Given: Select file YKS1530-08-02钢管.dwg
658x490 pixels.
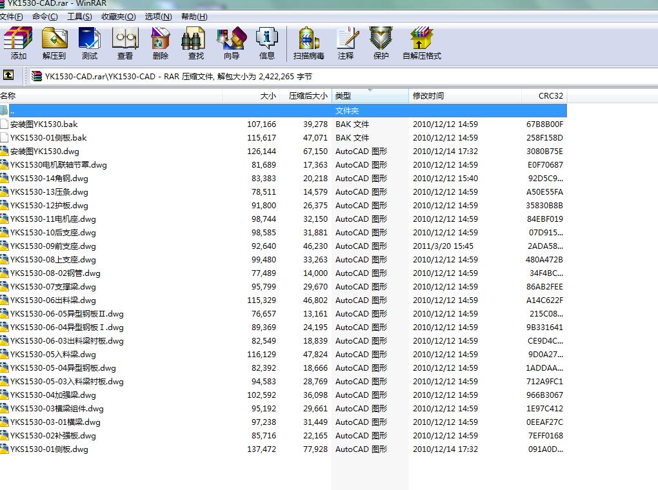Looking at the screenshot, I should coord(55,273).
